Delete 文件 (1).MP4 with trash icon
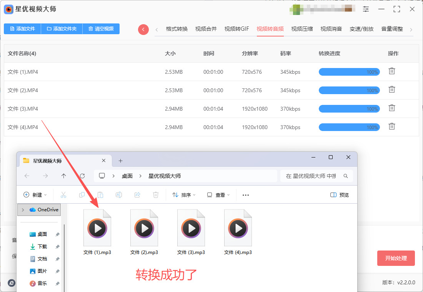This screenshot has width=423, height=292. tap(392, 71)
